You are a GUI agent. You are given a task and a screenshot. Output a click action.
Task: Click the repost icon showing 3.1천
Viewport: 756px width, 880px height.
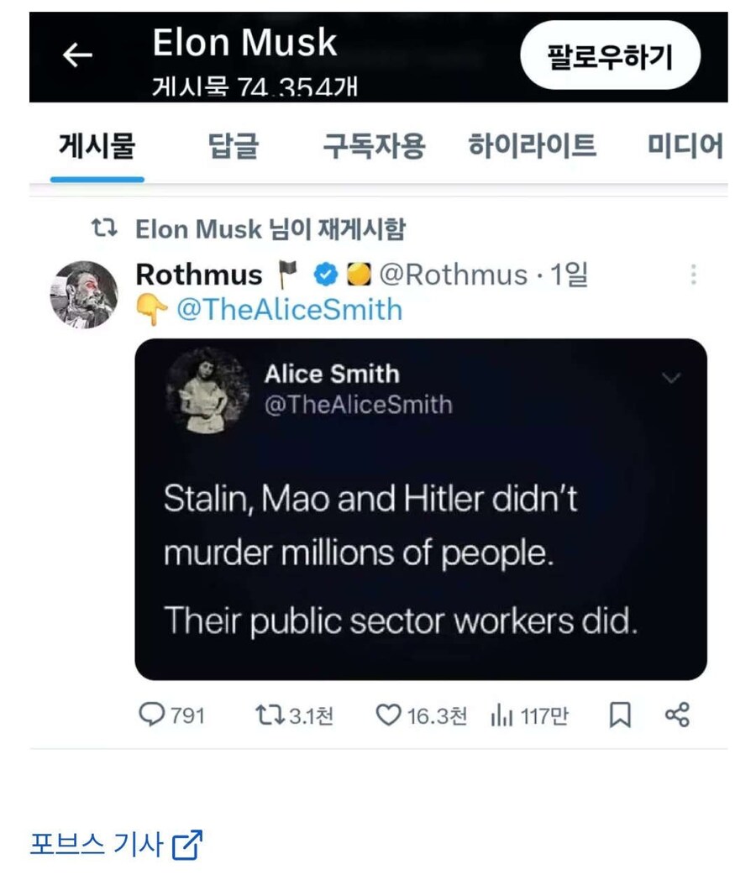271,715
